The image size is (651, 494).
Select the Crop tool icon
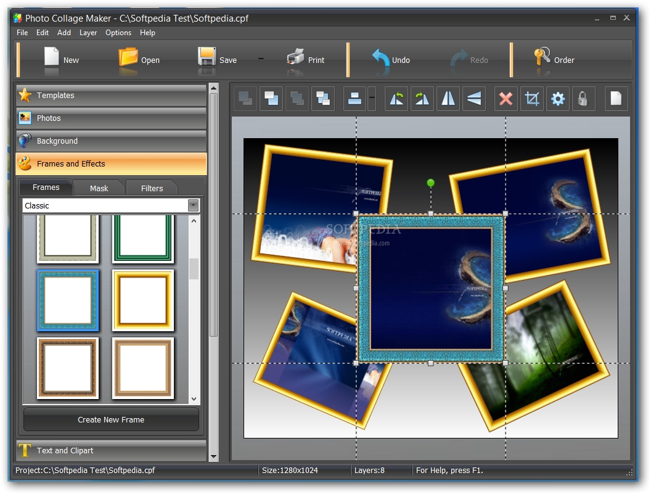pyautogui.click(x=532, y=99)
